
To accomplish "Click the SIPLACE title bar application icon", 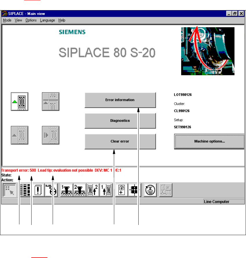I will tap(4, 14).
